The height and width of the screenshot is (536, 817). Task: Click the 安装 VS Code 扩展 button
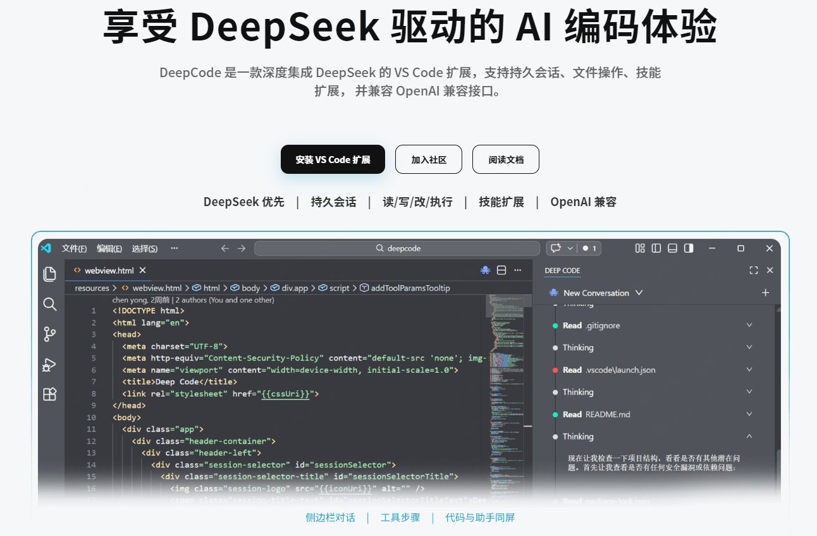pyautogui.click(x=333, y=159)
